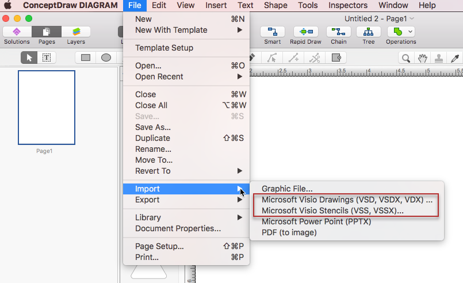
Task: Expand the Export submenu
Action: [186, 200]
